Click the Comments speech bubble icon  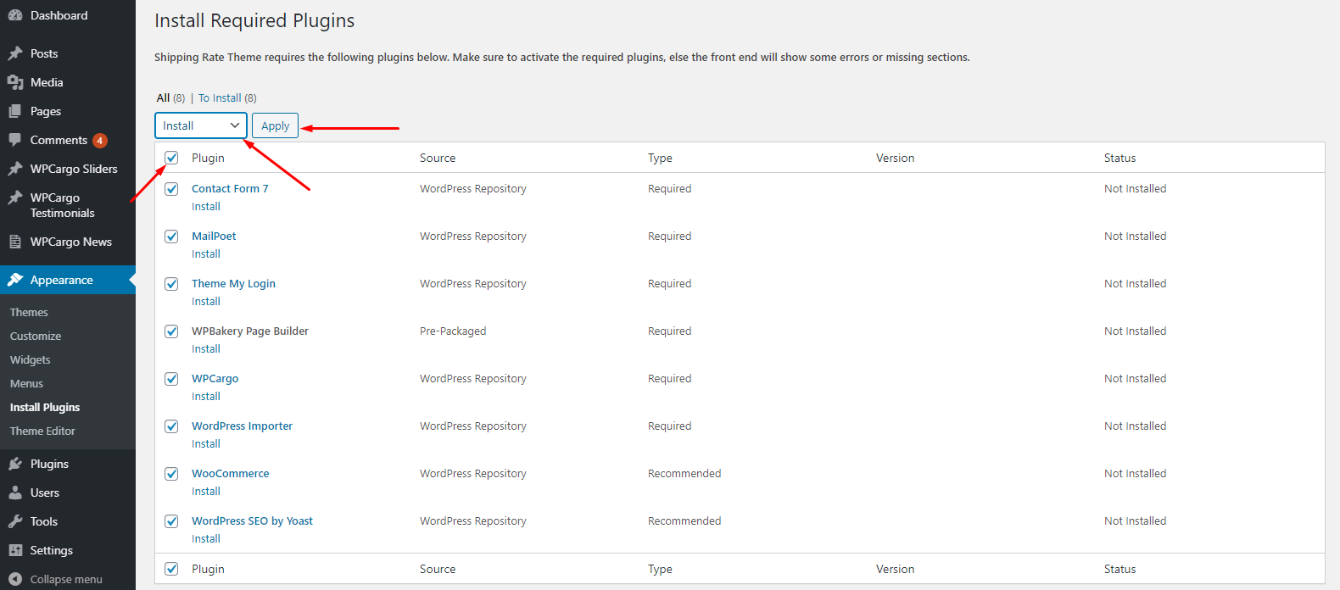tap(15, 140)
